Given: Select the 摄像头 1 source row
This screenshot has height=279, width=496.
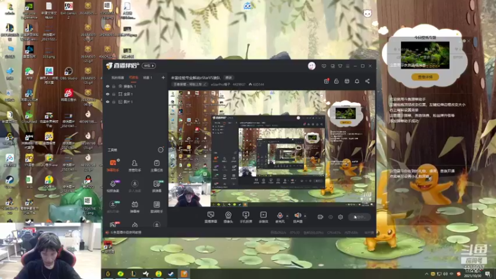Looking at the screenshot, I should (135, 86).
